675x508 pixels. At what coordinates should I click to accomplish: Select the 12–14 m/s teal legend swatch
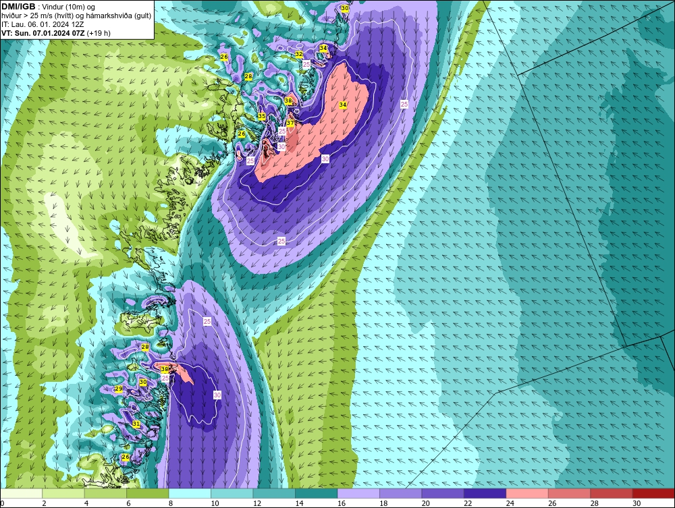point(274,493)
